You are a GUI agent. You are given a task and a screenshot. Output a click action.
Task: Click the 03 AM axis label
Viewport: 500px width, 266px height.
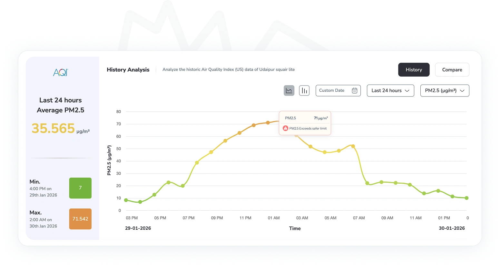click(x=302, y=218)
